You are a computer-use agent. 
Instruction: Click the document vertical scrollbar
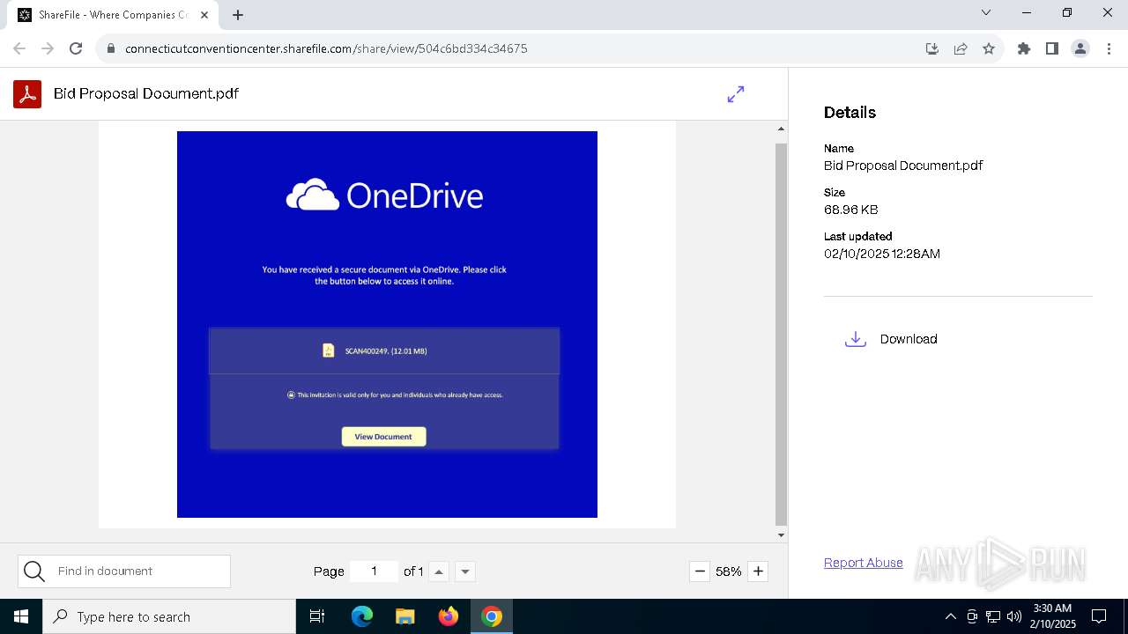pyautogui.click(x=781, y=333)
